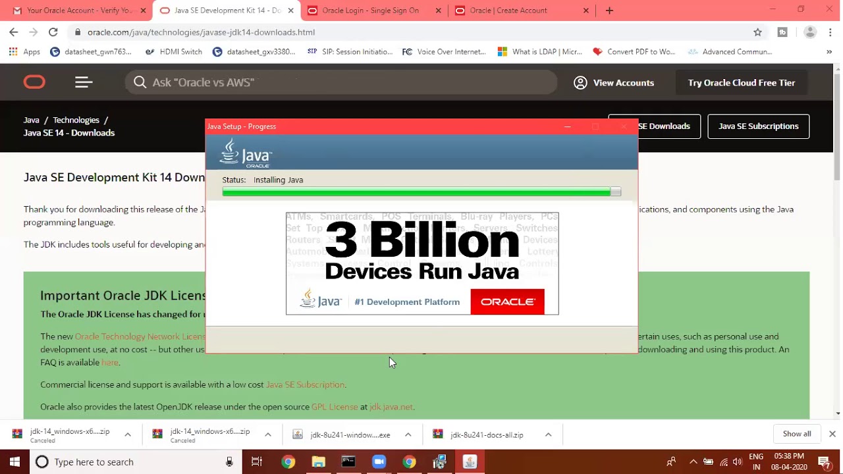Open jdk.java.net link
Viewport: 843px width, 474px height.
point(391,407)
